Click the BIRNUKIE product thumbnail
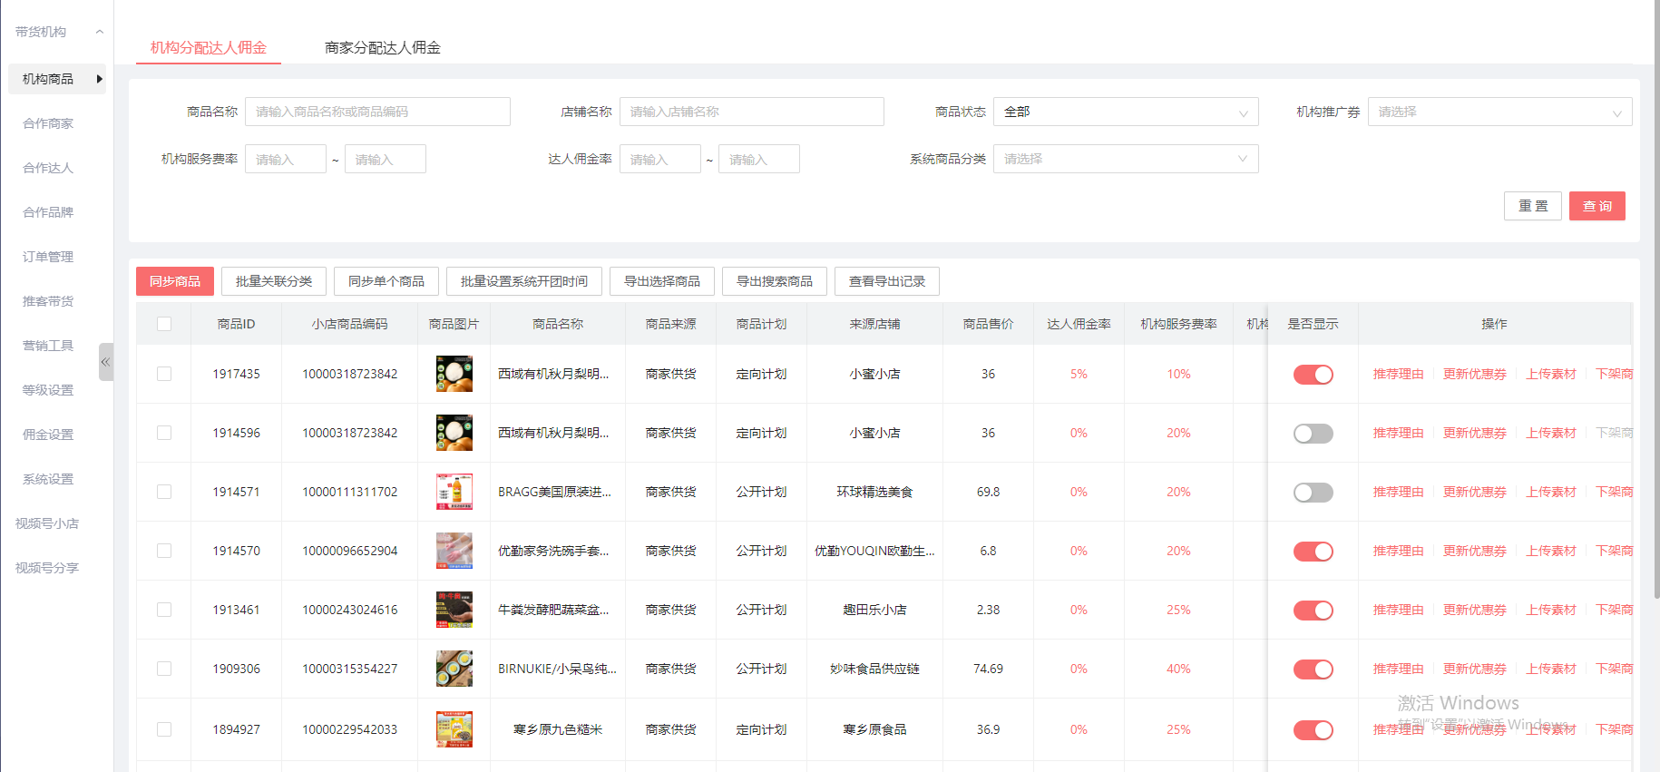The height and width of the screenshot is (772, 1660). pyautogui.click(x=454, y=669)
